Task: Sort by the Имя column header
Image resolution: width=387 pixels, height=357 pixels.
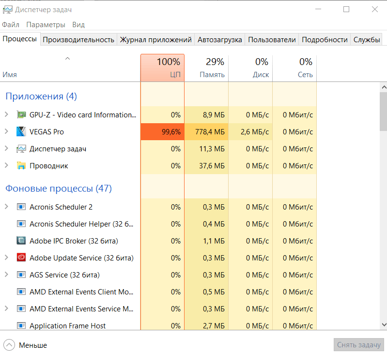Action: coord(70,68)
